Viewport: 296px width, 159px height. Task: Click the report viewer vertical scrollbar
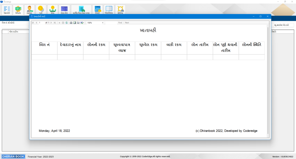point(268,80)
